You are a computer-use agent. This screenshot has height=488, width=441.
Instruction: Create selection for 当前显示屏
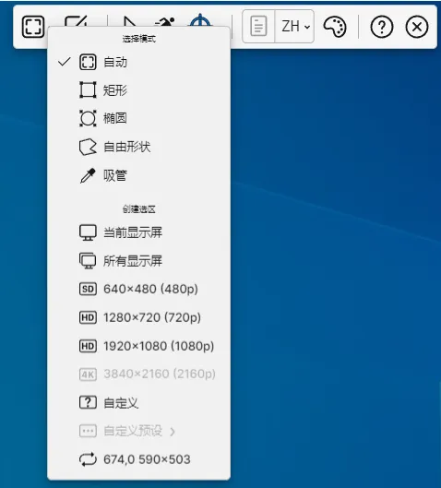point(138,232)
